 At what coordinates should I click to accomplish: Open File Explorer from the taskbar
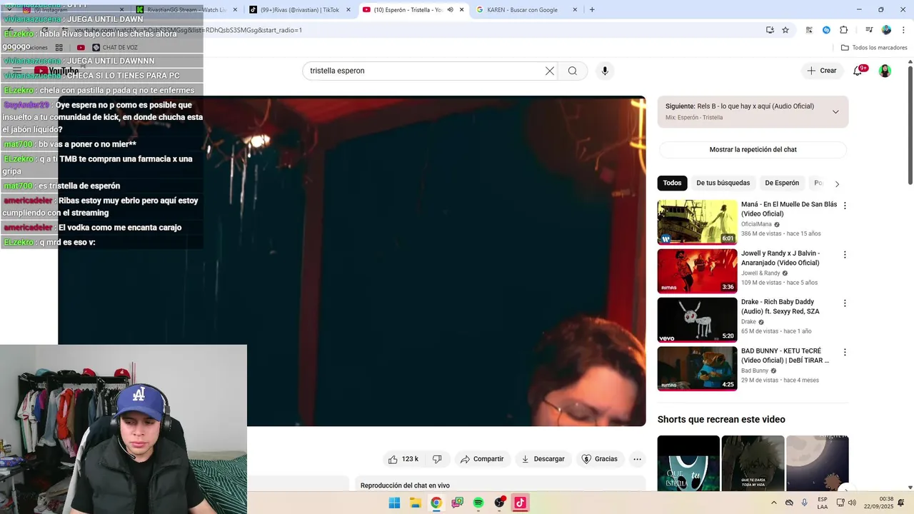(x=415, y=503)
